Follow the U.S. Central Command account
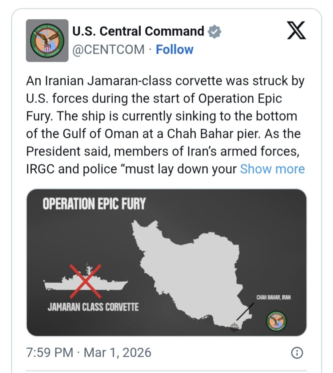 tap(174, 50)
